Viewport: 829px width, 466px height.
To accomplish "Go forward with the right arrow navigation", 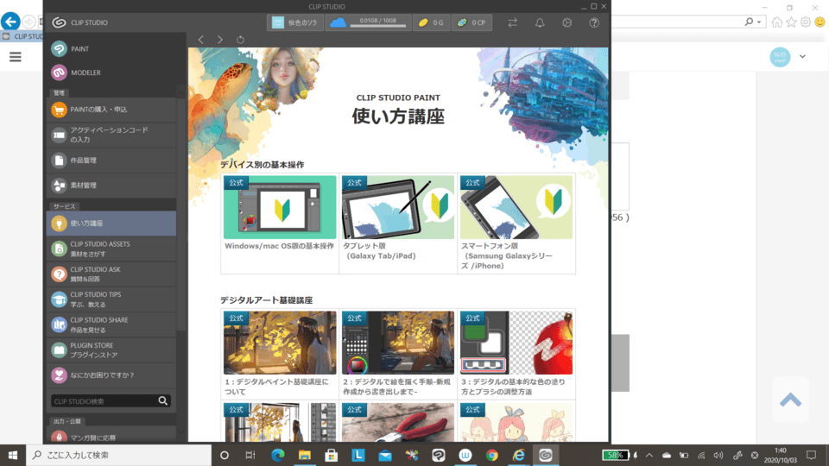I will coord(220,40).
